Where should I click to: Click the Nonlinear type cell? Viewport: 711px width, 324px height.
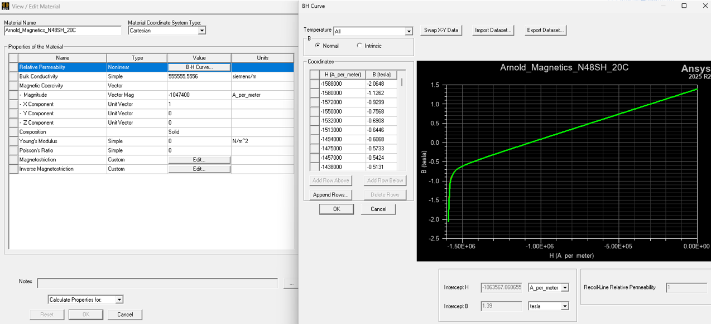pyautogui.click(x=137, y=67)
